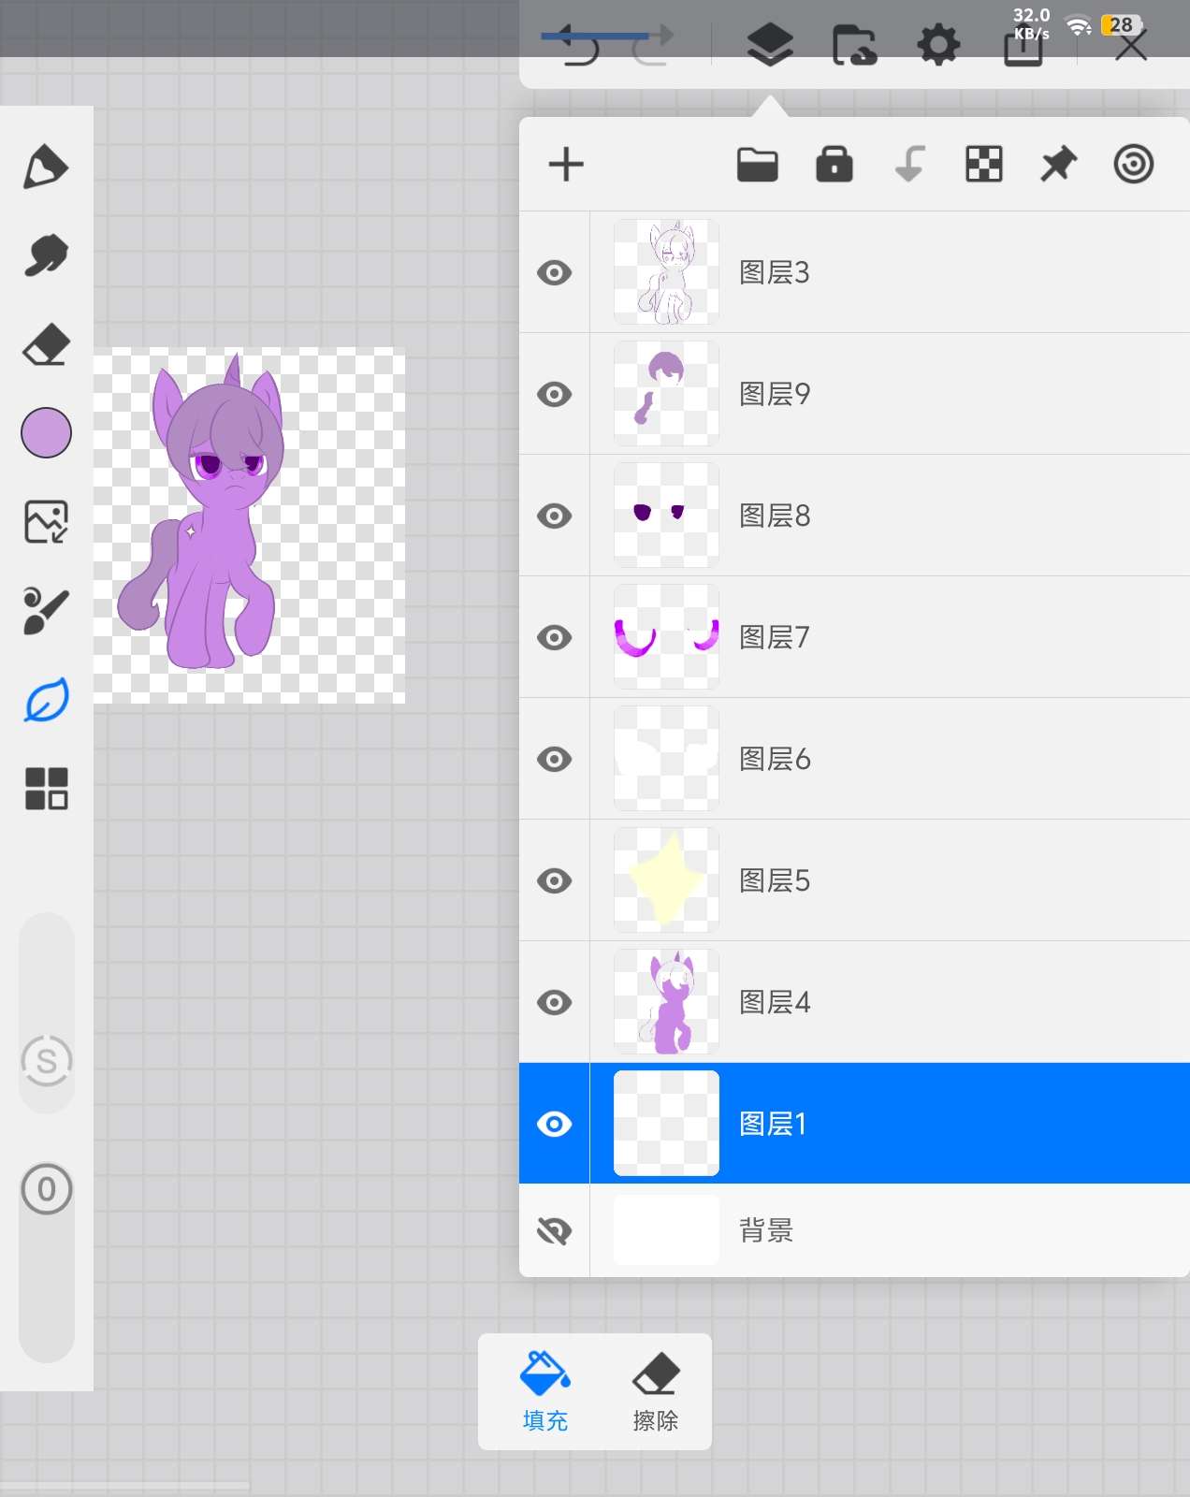Open the current purple color swatch
Image resolution: width=1190 pixels, height=1497 pixels.
tap(46, 433)
